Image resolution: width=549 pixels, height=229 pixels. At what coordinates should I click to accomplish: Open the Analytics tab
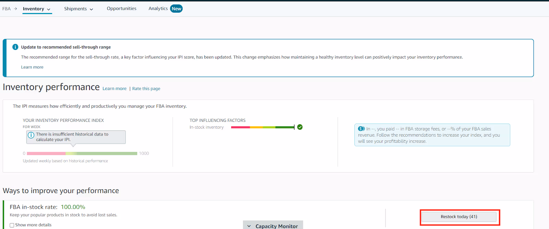[158, 9]
